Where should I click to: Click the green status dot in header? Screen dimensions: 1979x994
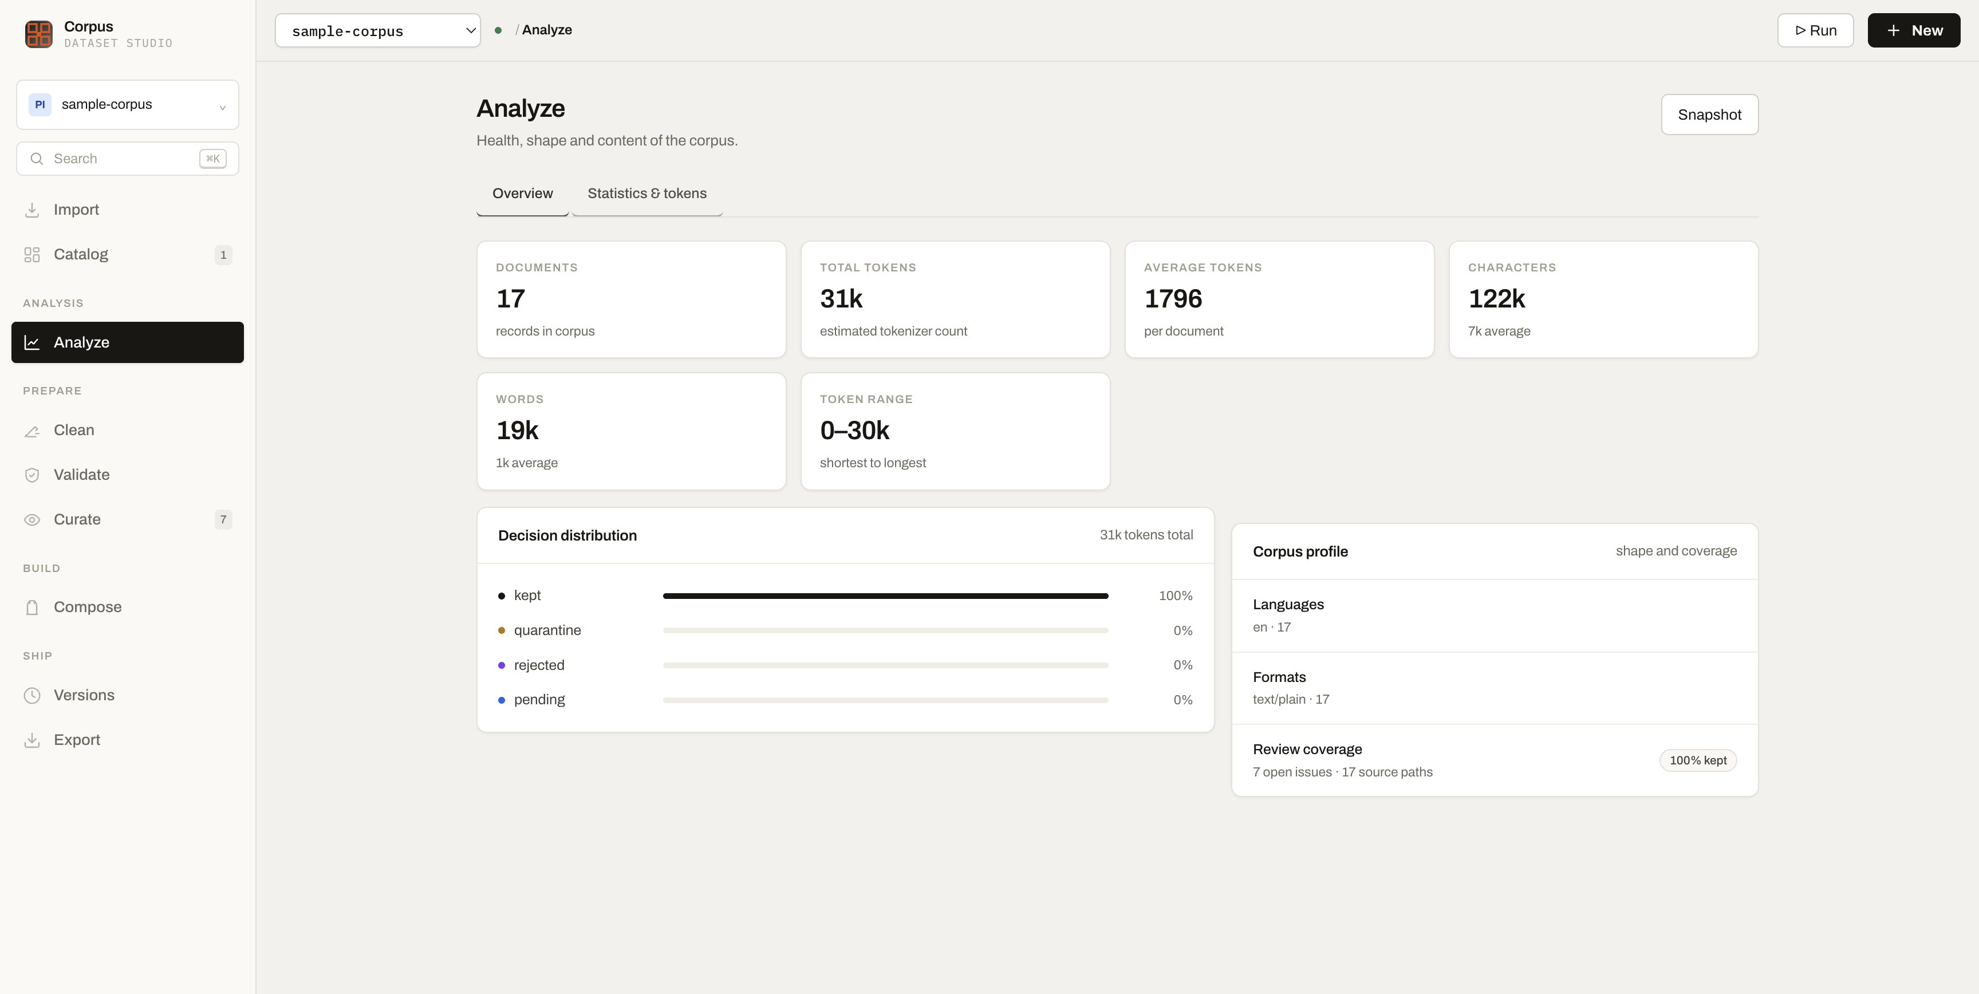(x=498, y=31)
